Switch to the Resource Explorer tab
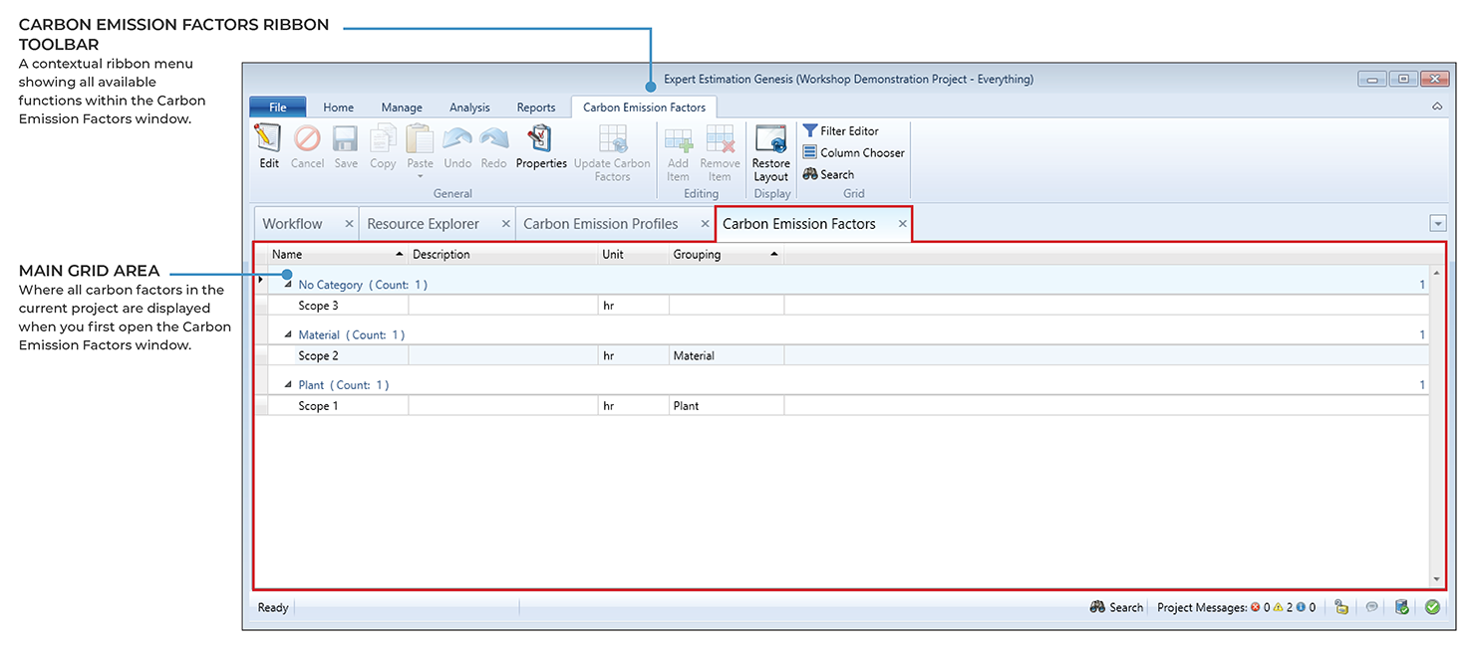Viewport: 1475px width, 650px height. (423, 224)
